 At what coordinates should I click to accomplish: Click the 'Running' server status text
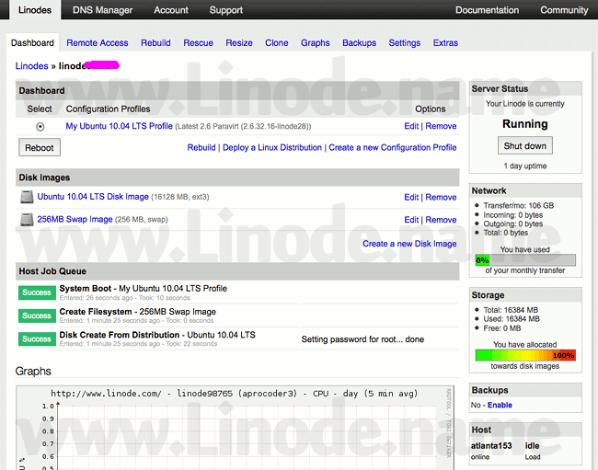pos(525,124)
